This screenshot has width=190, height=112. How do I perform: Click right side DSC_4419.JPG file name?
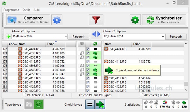coord(117,83)
